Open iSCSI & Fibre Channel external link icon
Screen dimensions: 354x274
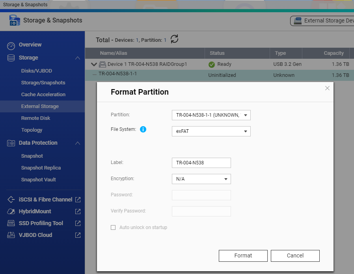pos(78,199)
